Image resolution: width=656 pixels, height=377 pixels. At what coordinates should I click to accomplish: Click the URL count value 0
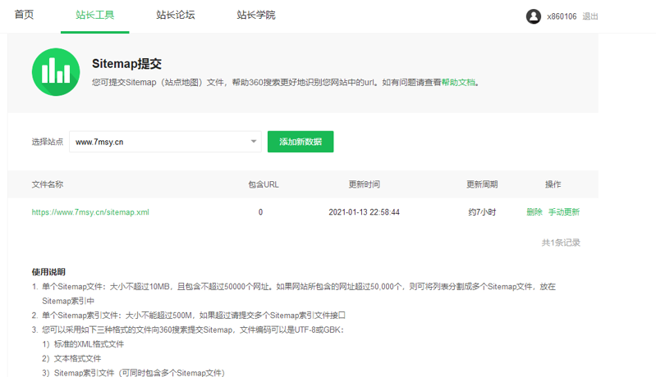(x=260, y=212)
